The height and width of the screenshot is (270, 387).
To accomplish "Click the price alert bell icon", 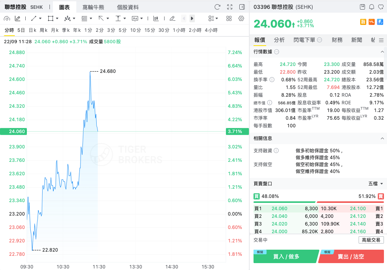I will (x=371, y=7).
